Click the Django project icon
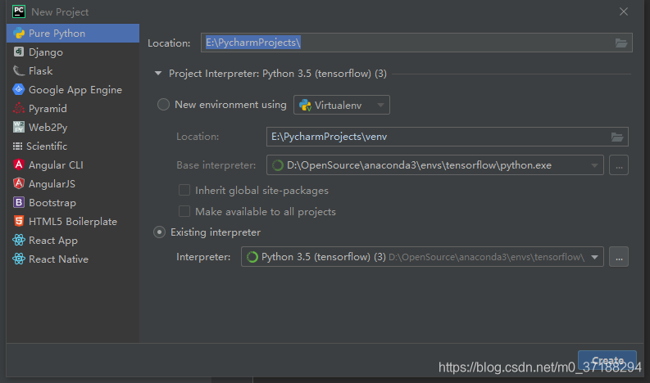Screen dimensions: 650x383 [x=19, y=52]
